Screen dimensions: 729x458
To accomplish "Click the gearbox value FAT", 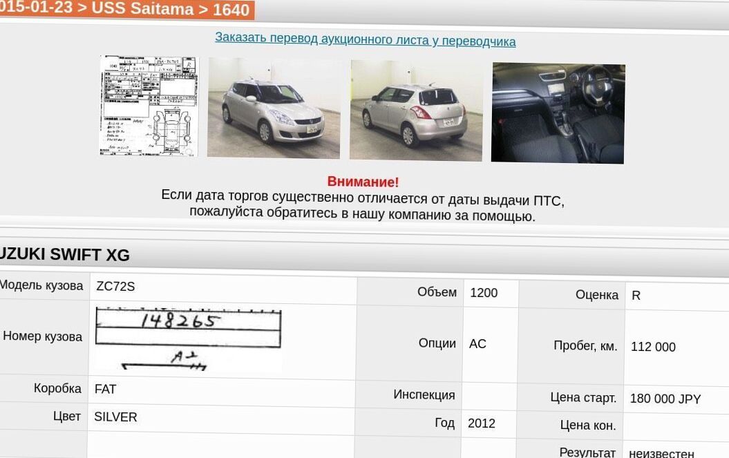I will point(106,389).
